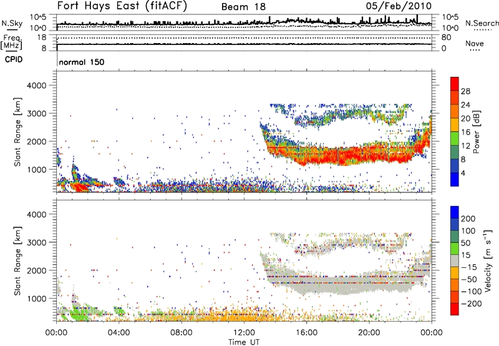Click the '18' tick of frequency panel
Viewport: 499px width, 346px height.
[42, 37]
